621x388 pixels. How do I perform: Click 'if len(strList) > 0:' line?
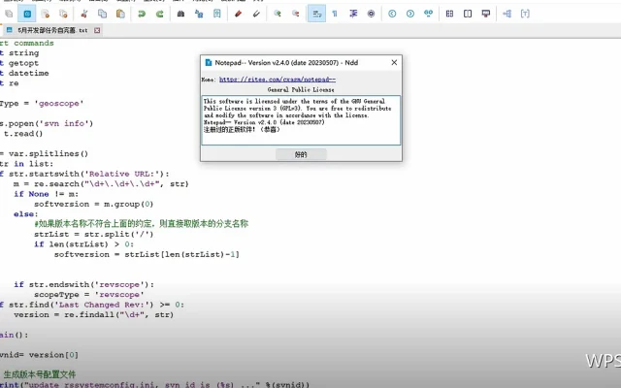(x=84, y=244)
